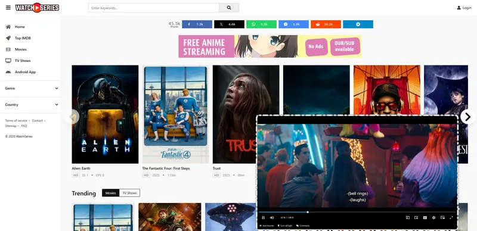This screenshot has height=231, width=477.
Task: Pause the video in the player
Action: [263, 218]
